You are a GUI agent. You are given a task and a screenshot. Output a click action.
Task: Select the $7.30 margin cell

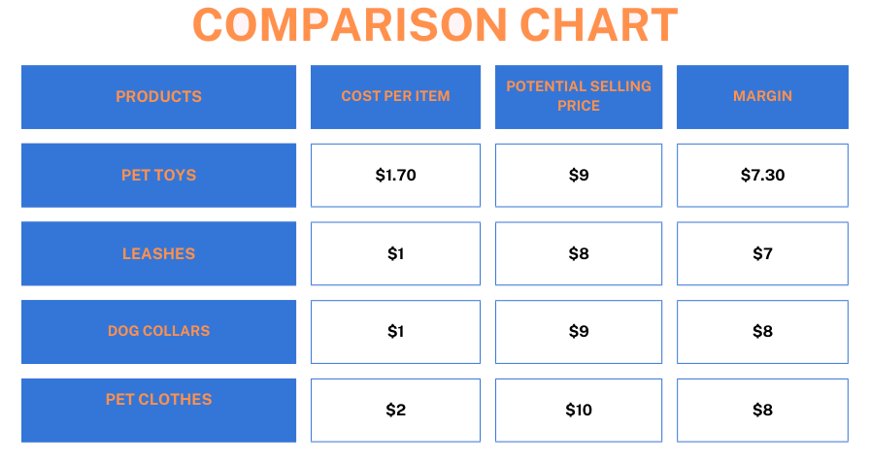click(x=762, y=176)
